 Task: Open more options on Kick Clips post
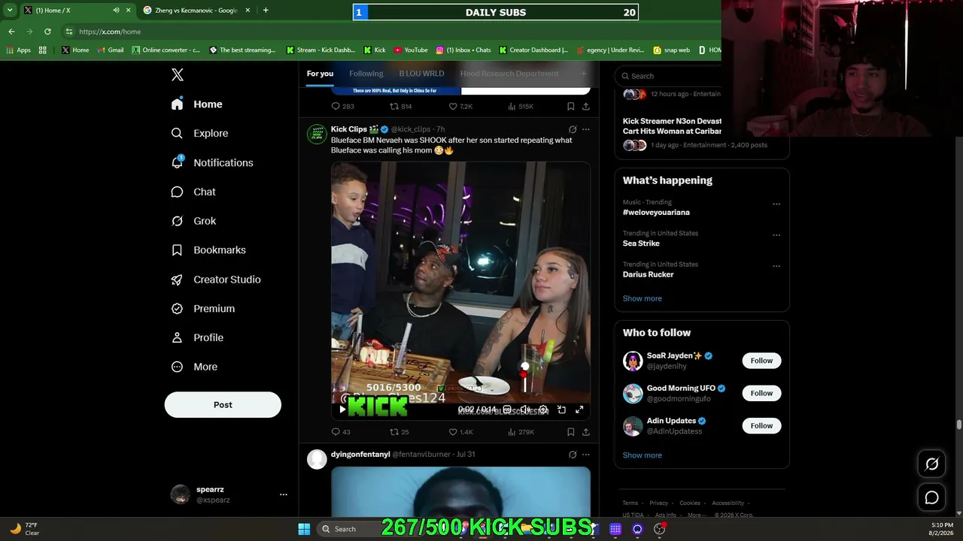point(586,129)
